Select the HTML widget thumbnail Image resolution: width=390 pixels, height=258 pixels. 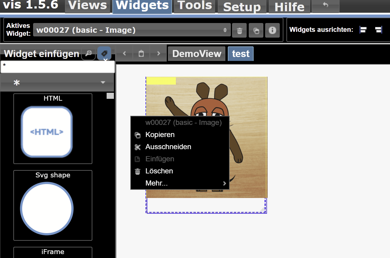click(x=53, y=129)
